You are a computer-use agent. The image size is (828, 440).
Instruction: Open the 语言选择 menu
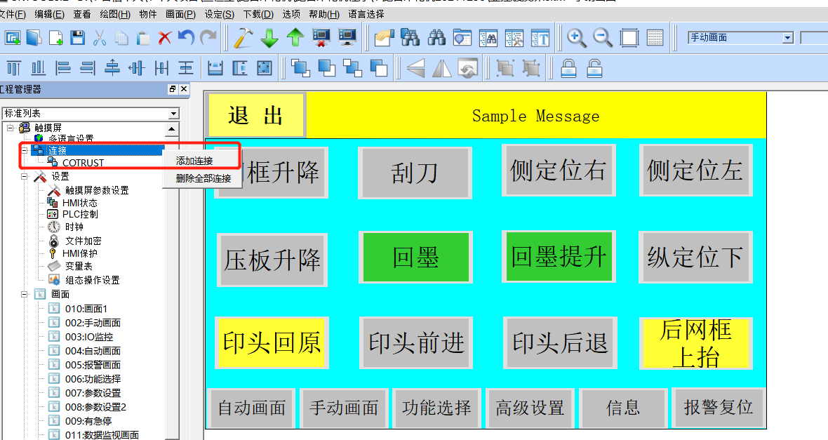point(366,14)
